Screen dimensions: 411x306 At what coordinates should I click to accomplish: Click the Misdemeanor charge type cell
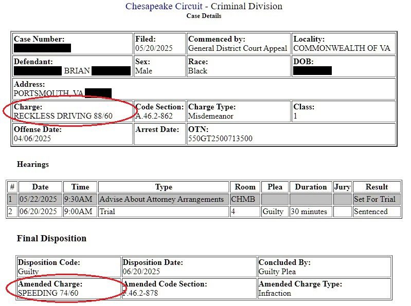pos(238,111)
